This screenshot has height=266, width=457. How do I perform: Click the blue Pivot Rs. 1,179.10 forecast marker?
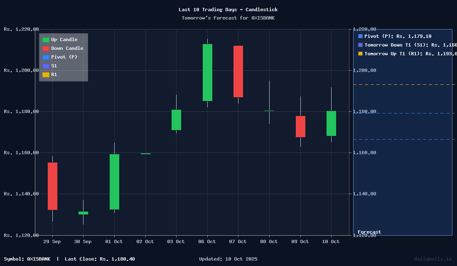[360, 37]
